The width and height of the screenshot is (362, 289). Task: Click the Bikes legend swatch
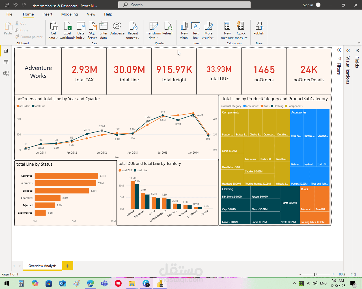[262, 106]
